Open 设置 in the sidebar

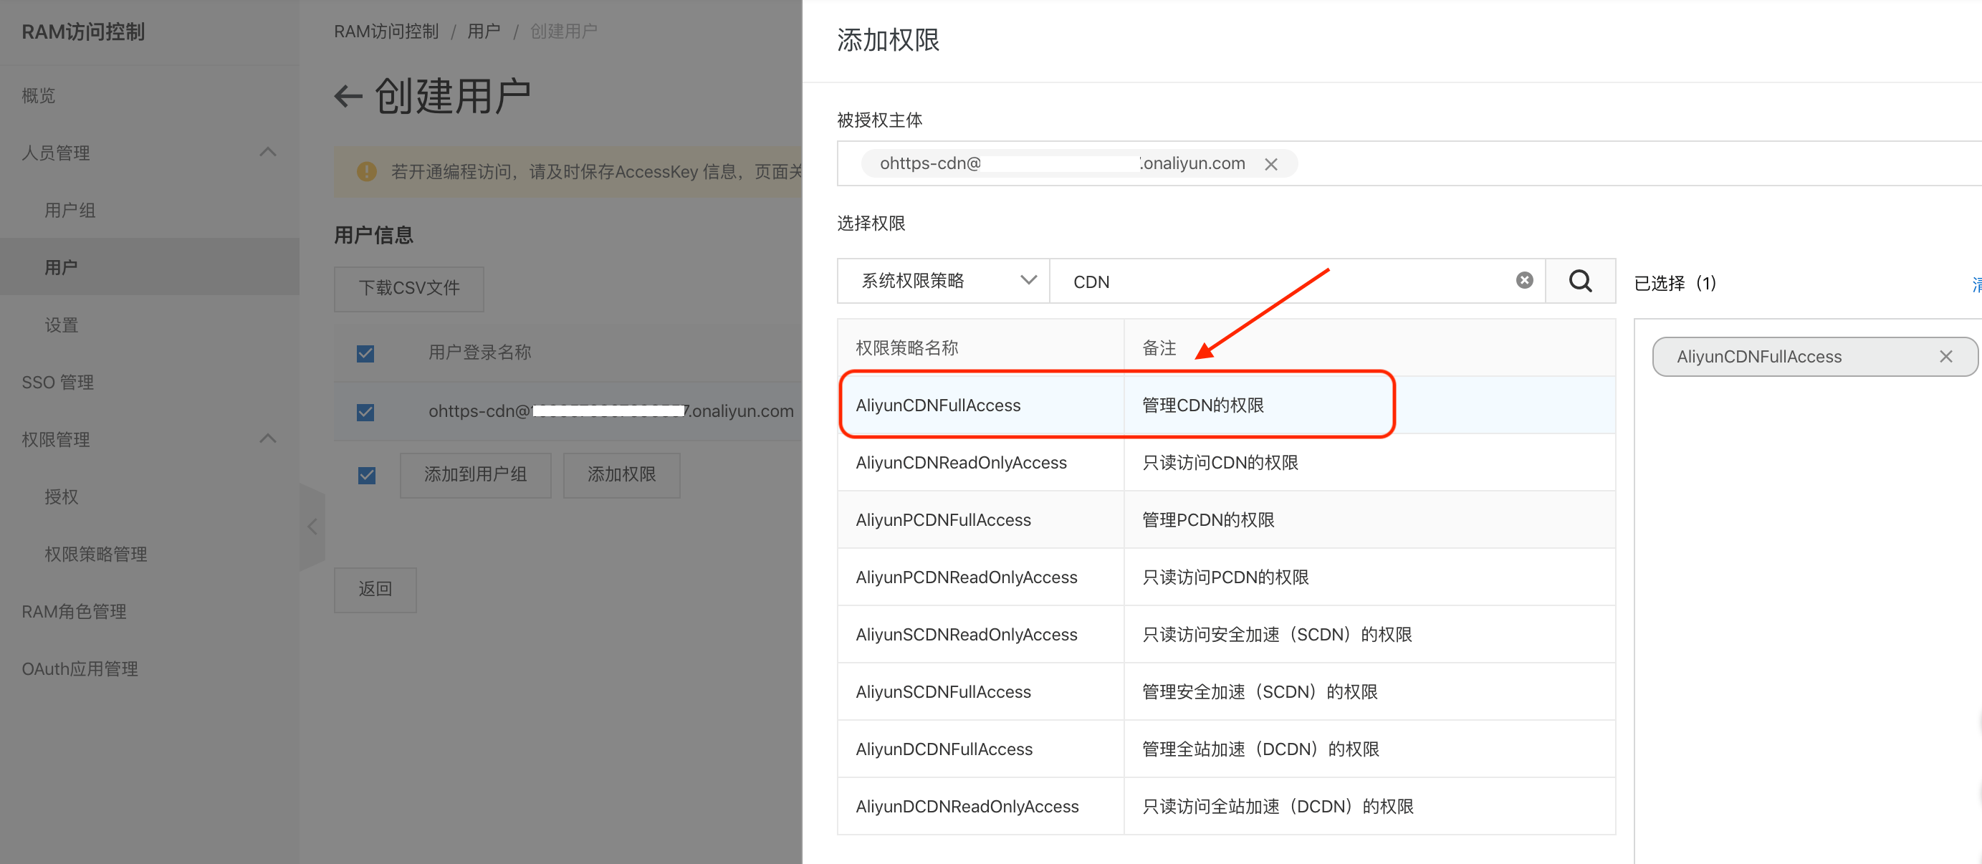[x=61, y=325]
